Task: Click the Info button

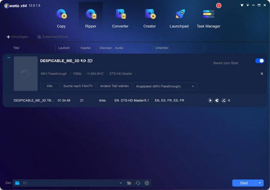Action: coord(50,86)
